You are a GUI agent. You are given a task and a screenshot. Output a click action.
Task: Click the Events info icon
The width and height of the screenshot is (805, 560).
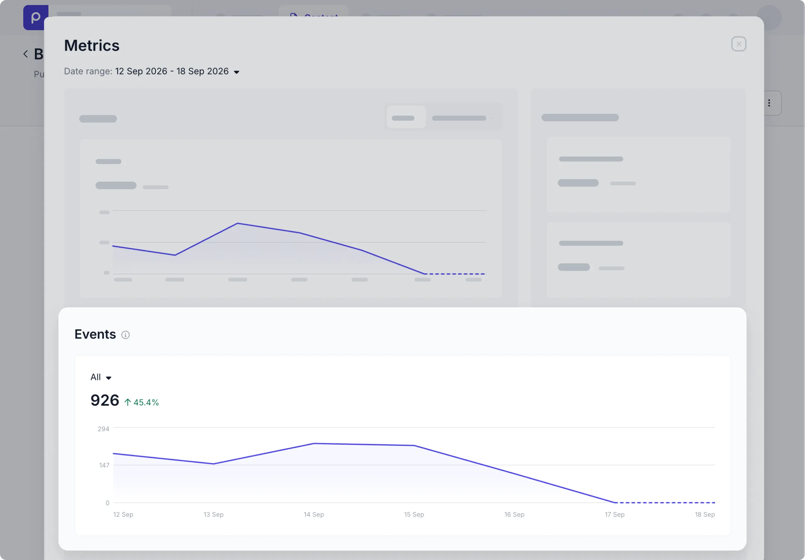tap(125, 335)
